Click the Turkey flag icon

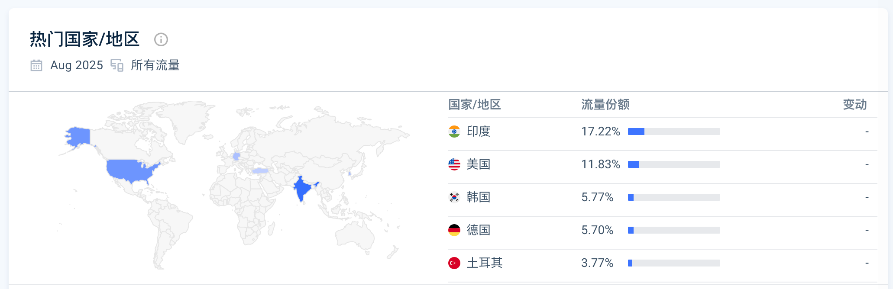[454, 263]
